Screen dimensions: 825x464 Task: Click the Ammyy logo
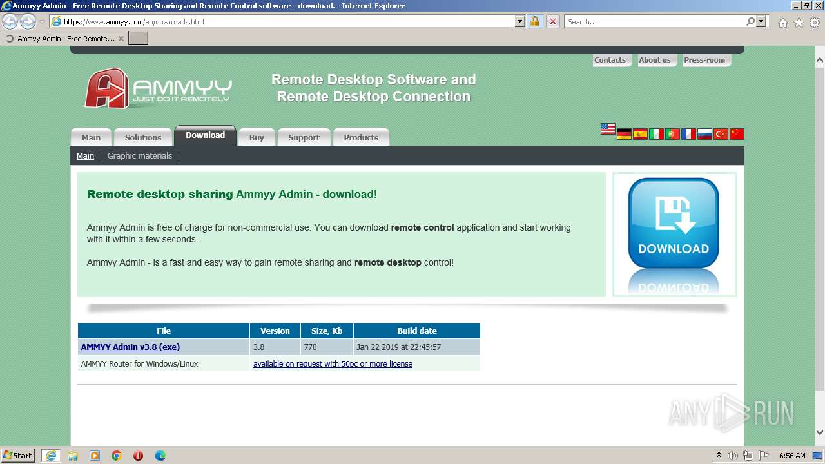pyautogui.click(x=158, y=88)
